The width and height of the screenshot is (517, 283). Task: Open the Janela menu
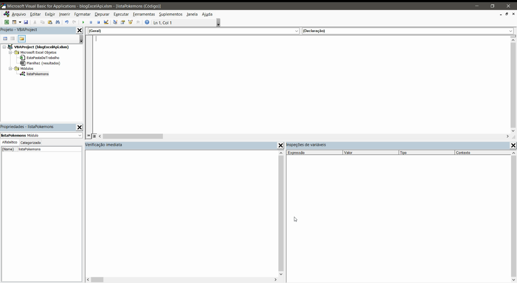[192, 14]
